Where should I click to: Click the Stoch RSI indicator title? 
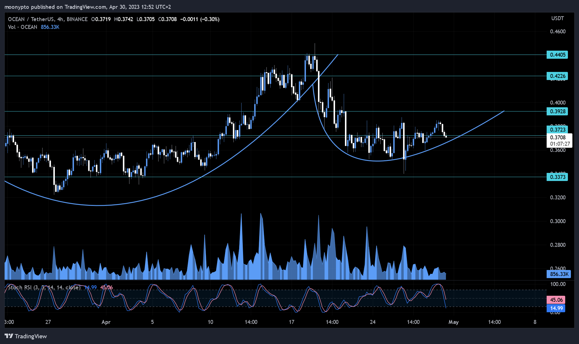point(44,287)
